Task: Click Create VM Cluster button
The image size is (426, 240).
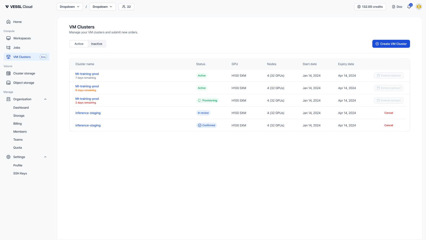Action: (391, 44)
